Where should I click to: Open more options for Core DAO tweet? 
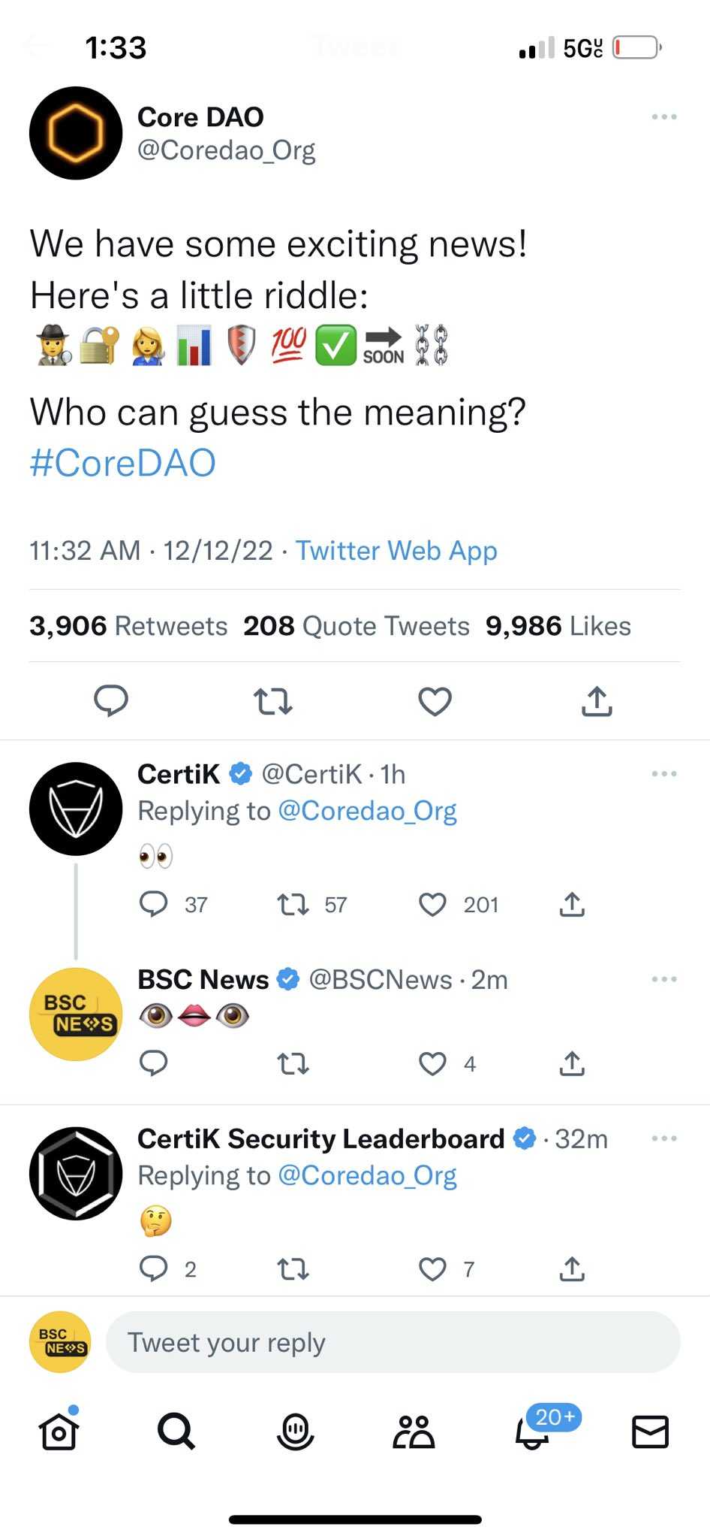(664, 117)
